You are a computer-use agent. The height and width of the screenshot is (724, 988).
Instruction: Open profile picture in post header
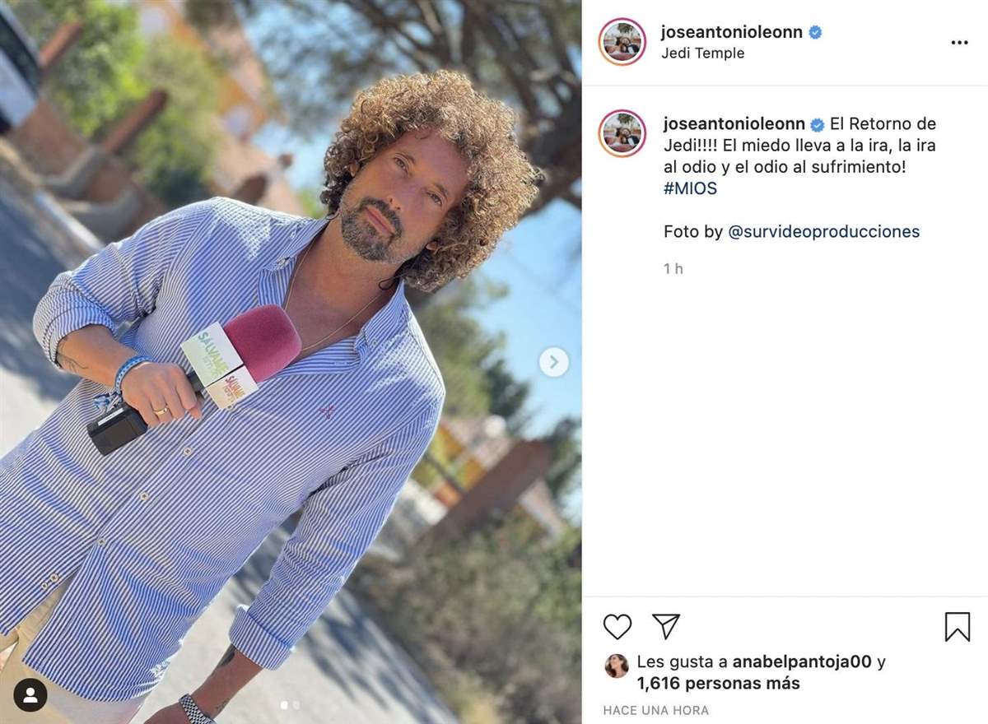(x=622, y=42)
